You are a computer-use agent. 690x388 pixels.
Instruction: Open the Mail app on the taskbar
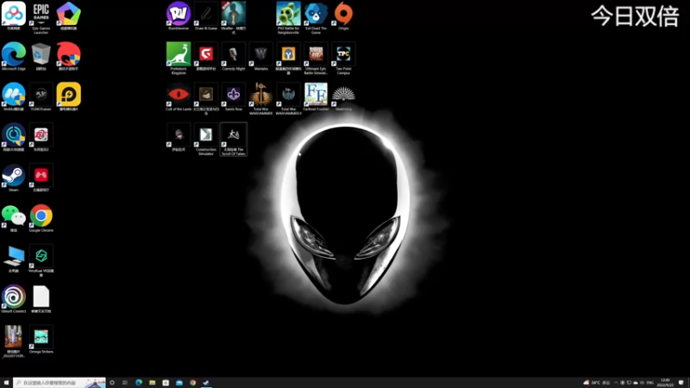click(179, 383)
